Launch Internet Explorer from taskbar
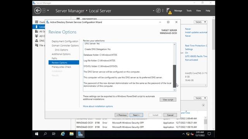Screen dimensions: 248x139 pos(63,134)
